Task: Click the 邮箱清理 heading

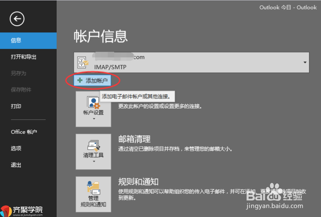Action: pos(134,139)
